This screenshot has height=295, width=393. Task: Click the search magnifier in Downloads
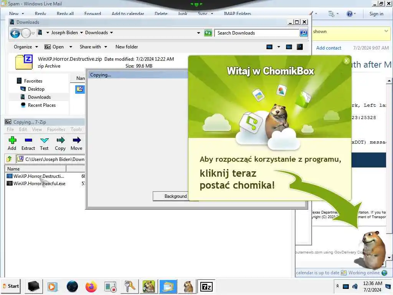pos(304,33)
